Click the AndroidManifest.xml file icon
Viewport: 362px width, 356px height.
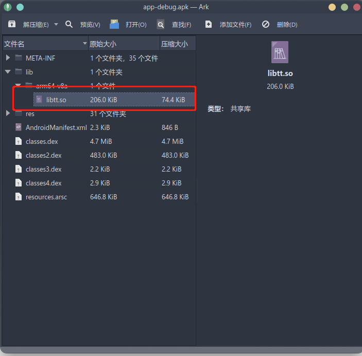[x=19, y=127]
